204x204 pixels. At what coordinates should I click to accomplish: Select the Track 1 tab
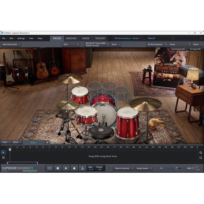pos(33,142)
